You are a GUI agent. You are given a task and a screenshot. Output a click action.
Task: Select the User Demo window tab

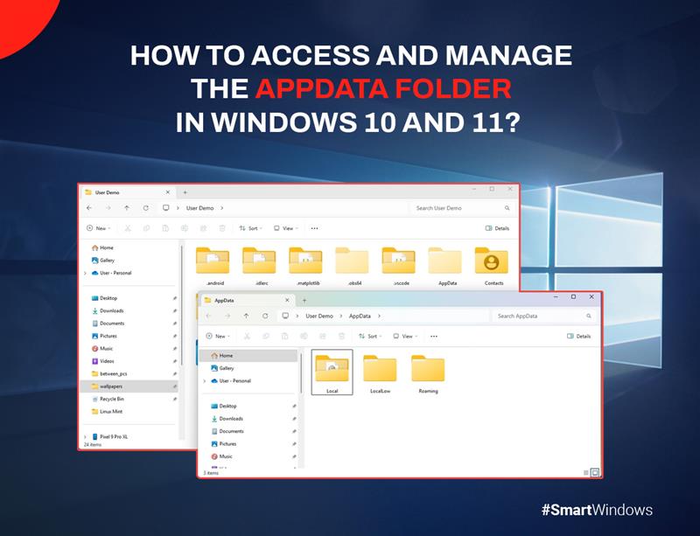tap(109, 191)
